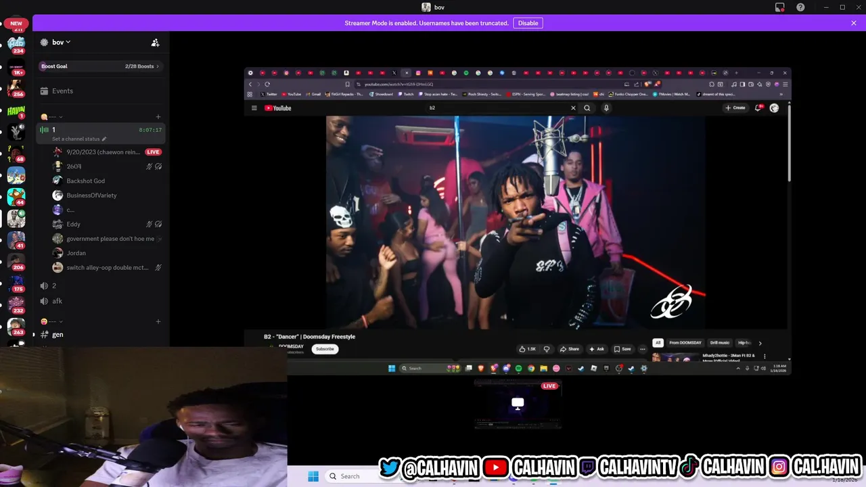Select the From DOOMSDAY filter chip
Image resolution: width=866 pixels, height=487 pixels.
coord(685,343)
